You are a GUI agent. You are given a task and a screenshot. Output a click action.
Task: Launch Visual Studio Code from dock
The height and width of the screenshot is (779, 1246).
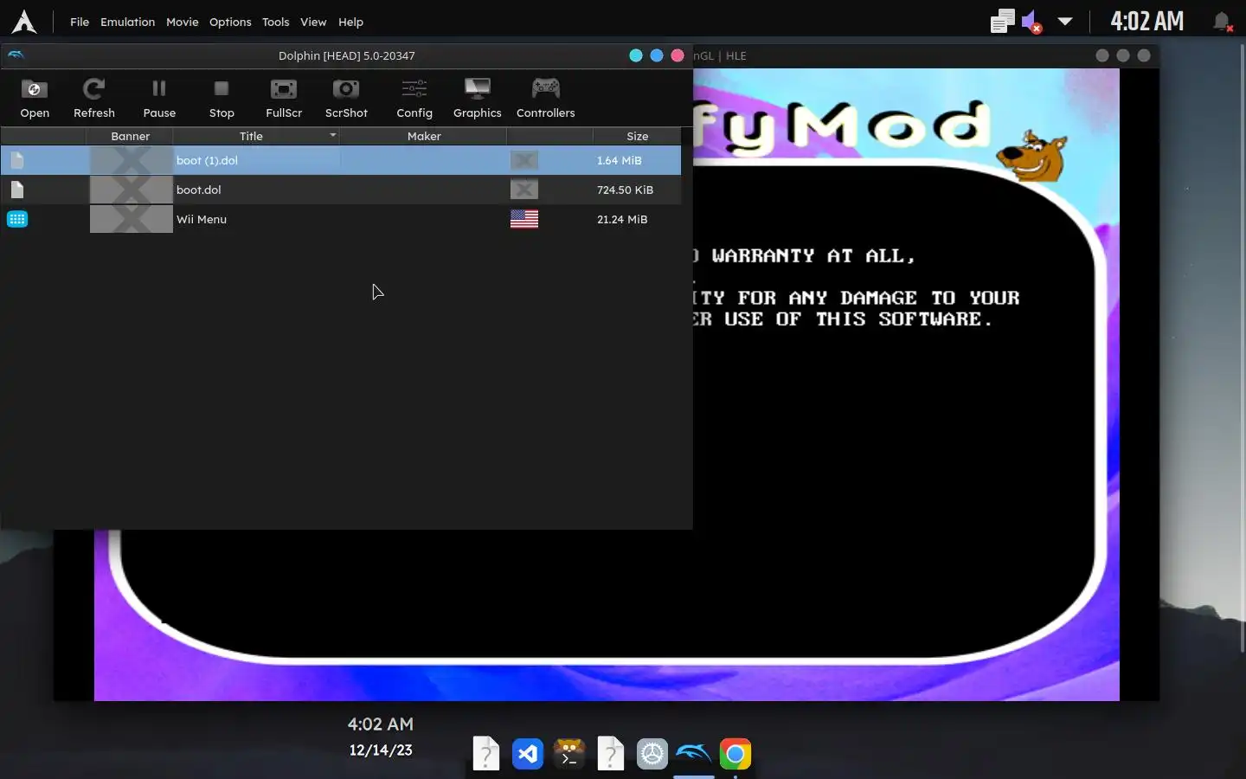click(528, 754)
